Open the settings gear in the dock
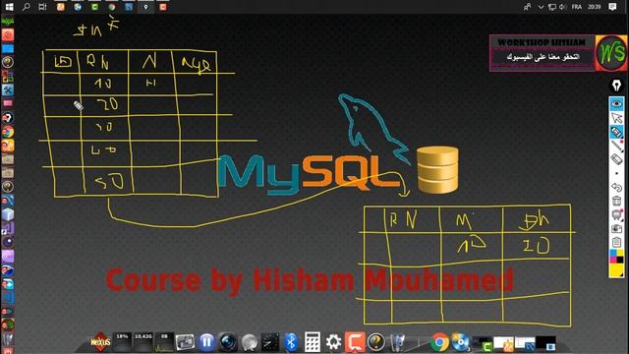Image resolution: width=629 pixels, height=354 pixels. click(333, 342)
